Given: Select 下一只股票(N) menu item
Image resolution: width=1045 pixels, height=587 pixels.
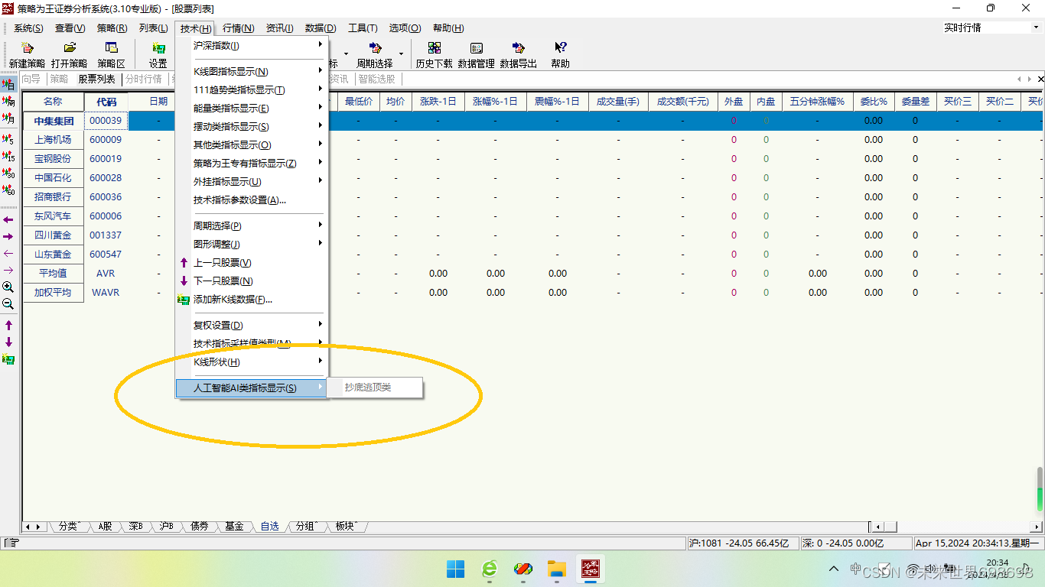Looking at the screenshot, I should tap(252, 281).
